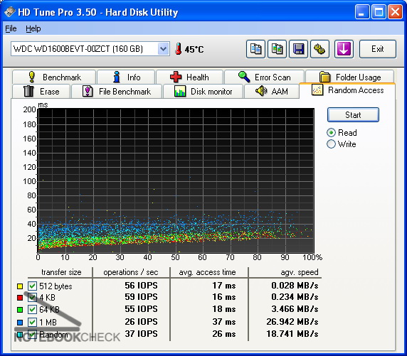Open the Benchmark tab
Image resolution: width=407 pixels, height=356 pixels.
click(x=54, y=77)
